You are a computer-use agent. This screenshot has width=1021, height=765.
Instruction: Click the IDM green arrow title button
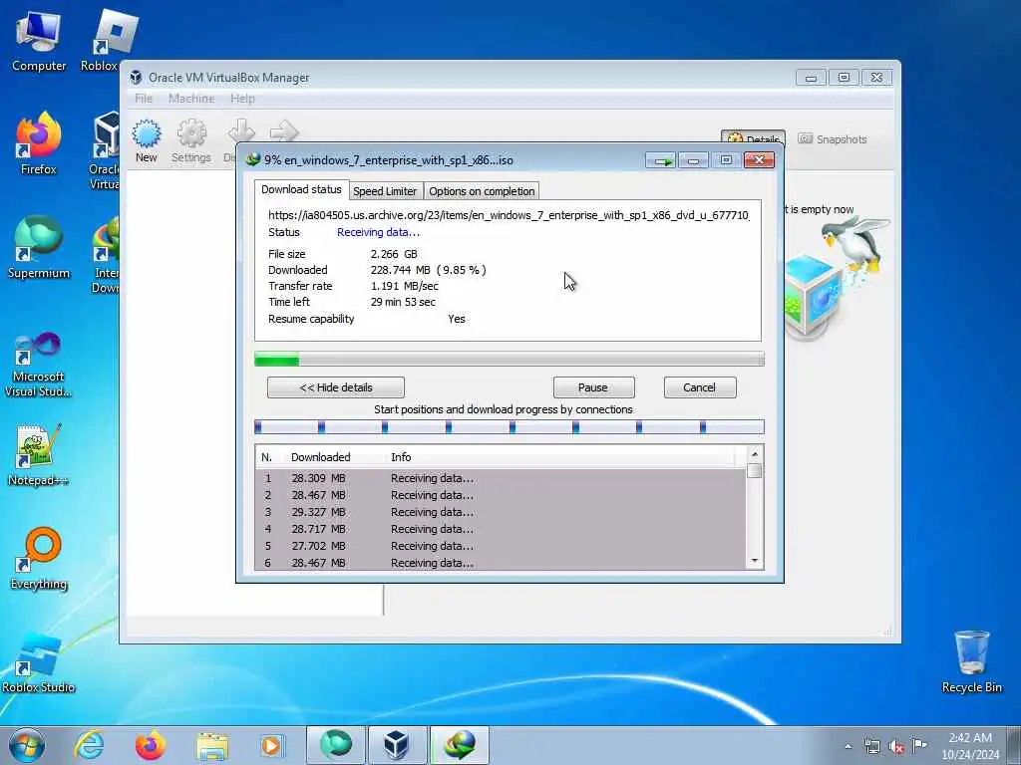tap(661, 160)
